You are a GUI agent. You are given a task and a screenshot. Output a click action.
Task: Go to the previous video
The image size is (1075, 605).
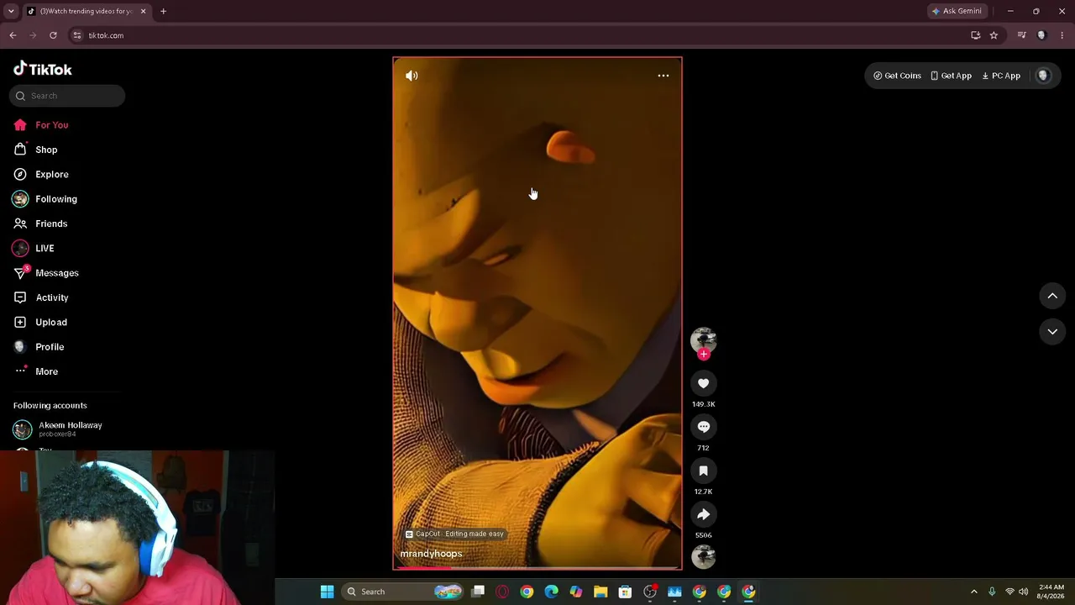pos(1052,296)
